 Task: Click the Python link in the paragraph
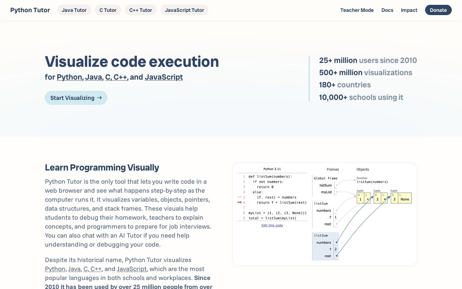55,269
